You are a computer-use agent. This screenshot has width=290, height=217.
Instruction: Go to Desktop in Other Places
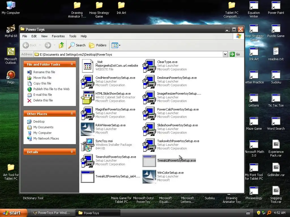coord(36,121)
